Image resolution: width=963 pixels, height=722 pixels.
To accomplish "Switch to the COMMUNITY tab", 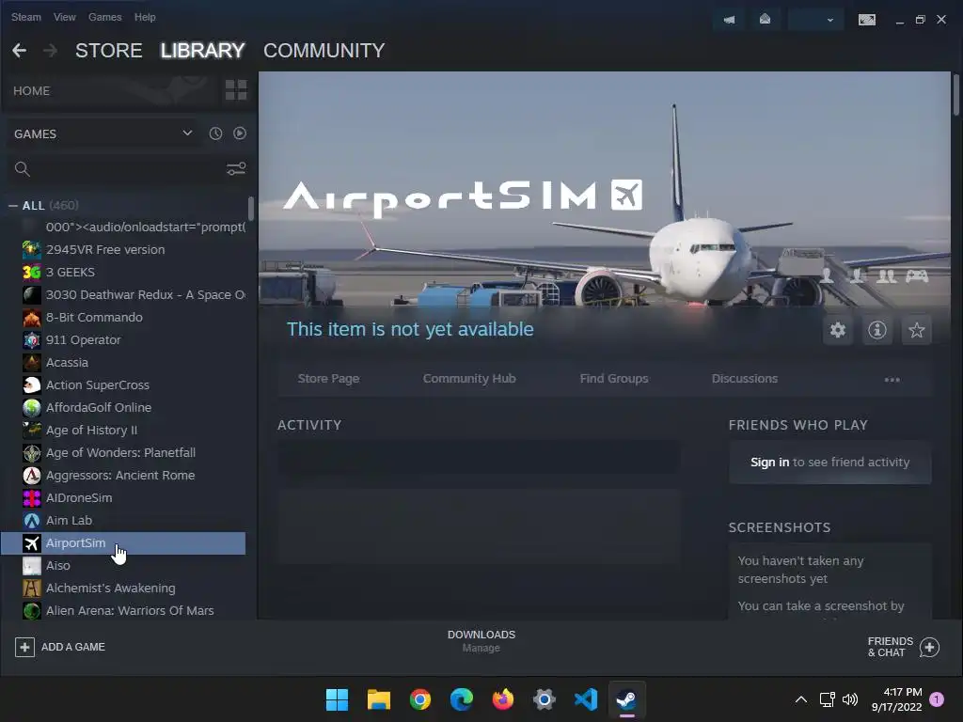I will [x=324, y=51].
